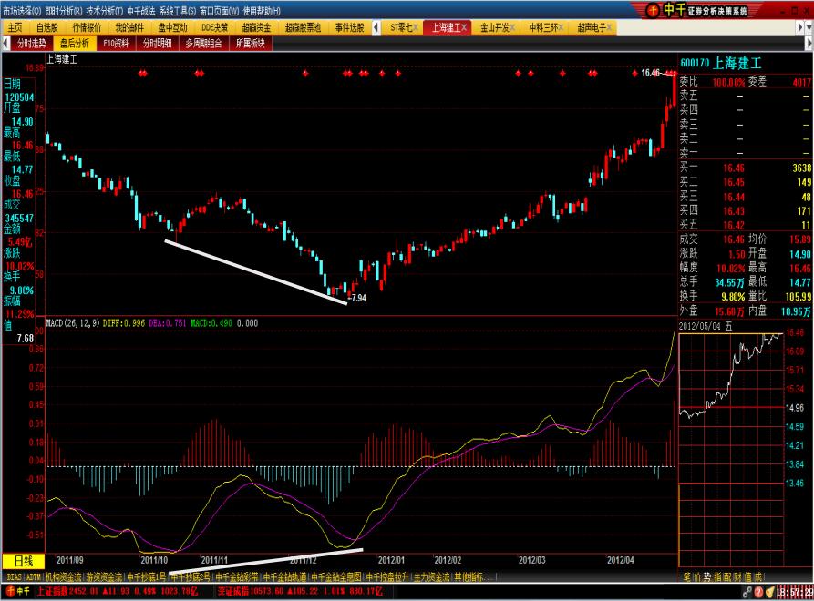Switch to the 超赢资金 tab
The height and width of the screenshot is (601, 814).
click(x=258, y=27)
